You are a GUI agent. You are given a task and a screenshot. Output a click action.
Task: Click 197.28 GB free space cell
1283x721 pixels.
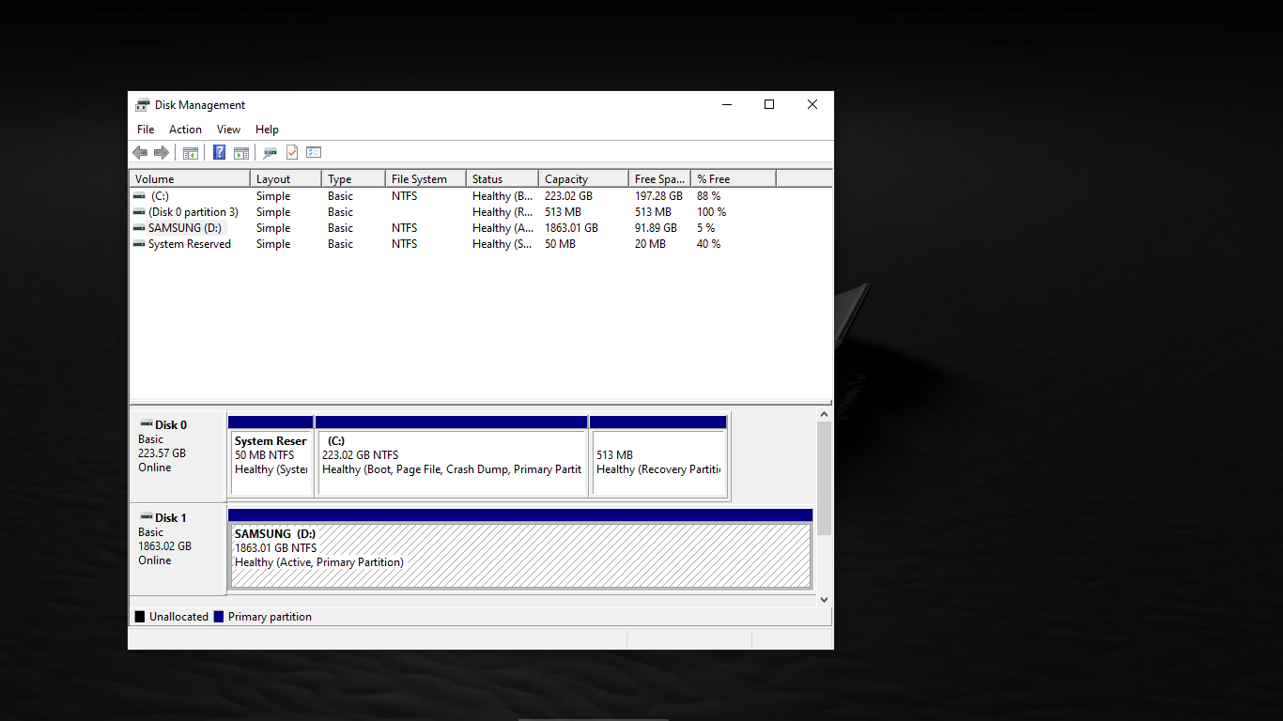(x=658, y=196)
